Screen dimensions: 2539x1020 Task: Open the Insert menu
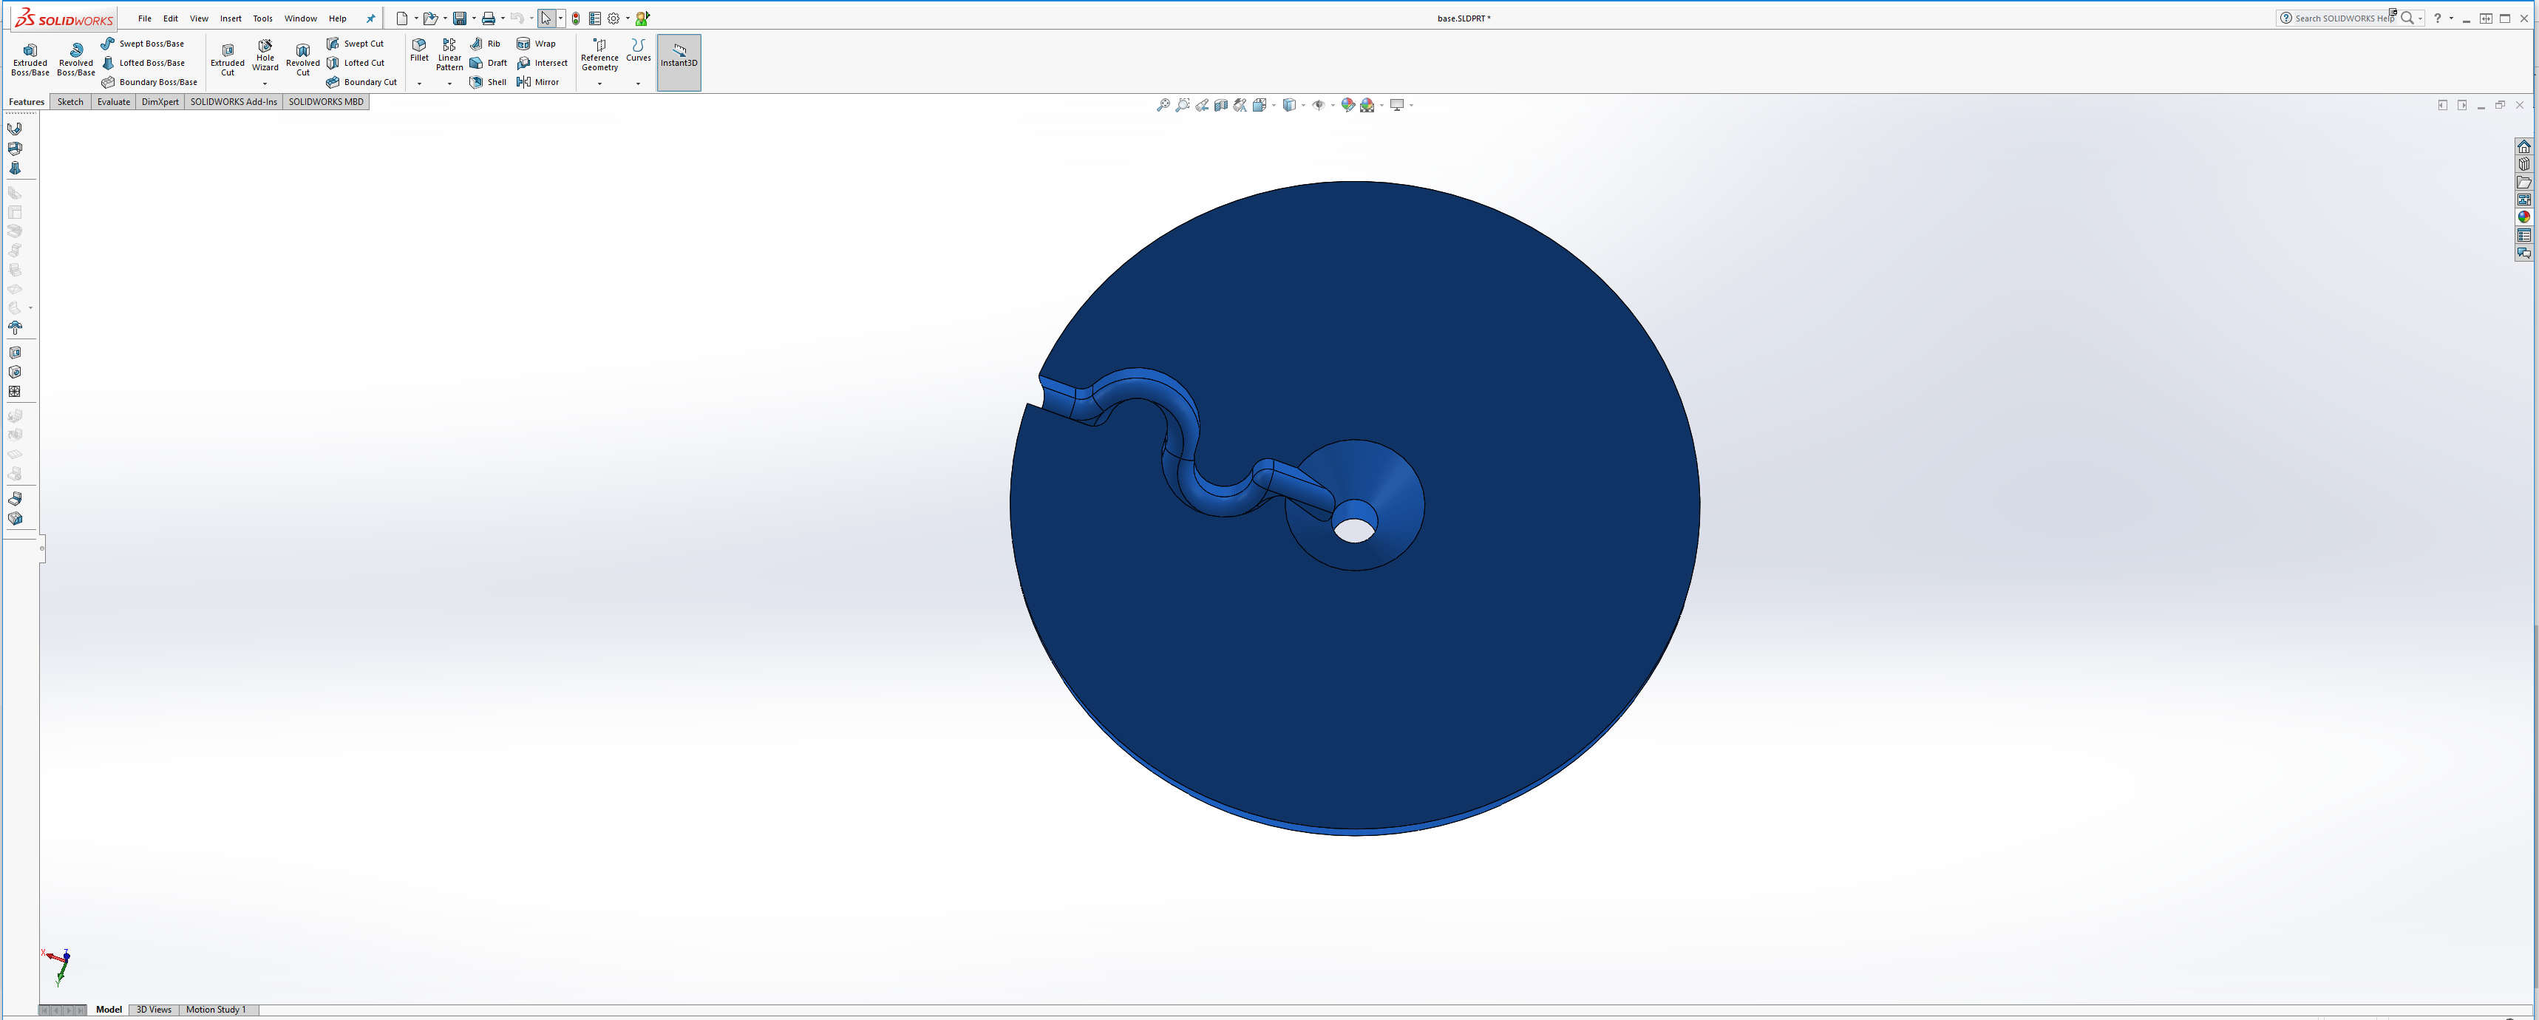231,18
